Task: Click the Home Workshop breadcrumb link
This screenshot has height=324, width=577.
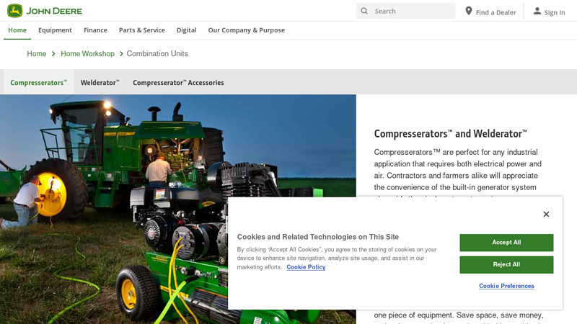Action: [87, 54]
